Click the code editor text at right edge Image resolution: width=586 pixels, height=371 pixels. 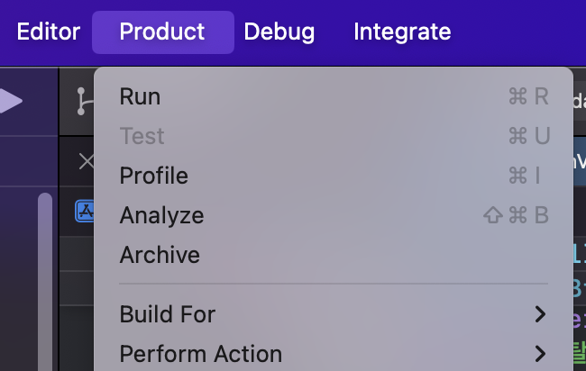(x=577, y=270)
